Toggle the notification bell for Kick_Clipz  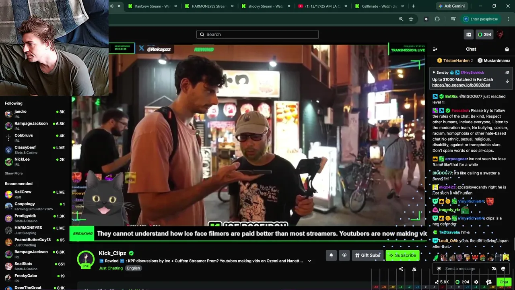pyautogui.click(x=331, y=255)
